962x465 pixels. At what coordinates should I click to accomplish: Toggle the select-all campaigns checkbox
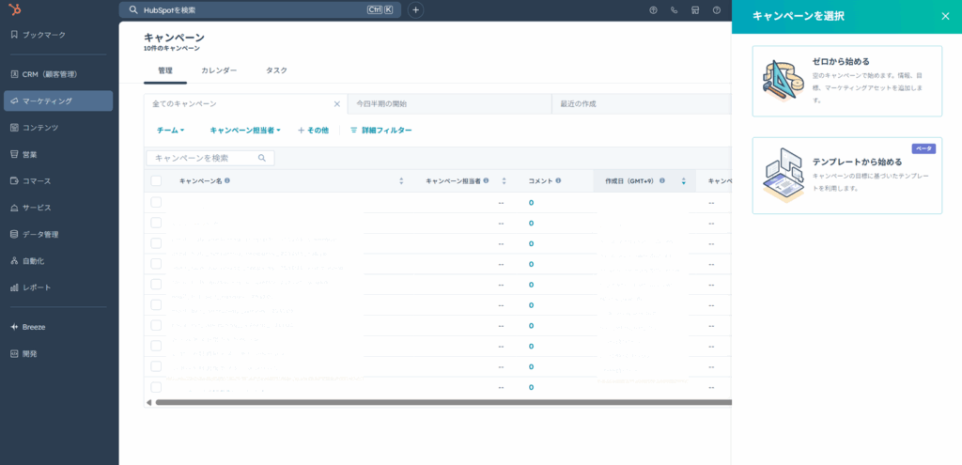point(156,181)
